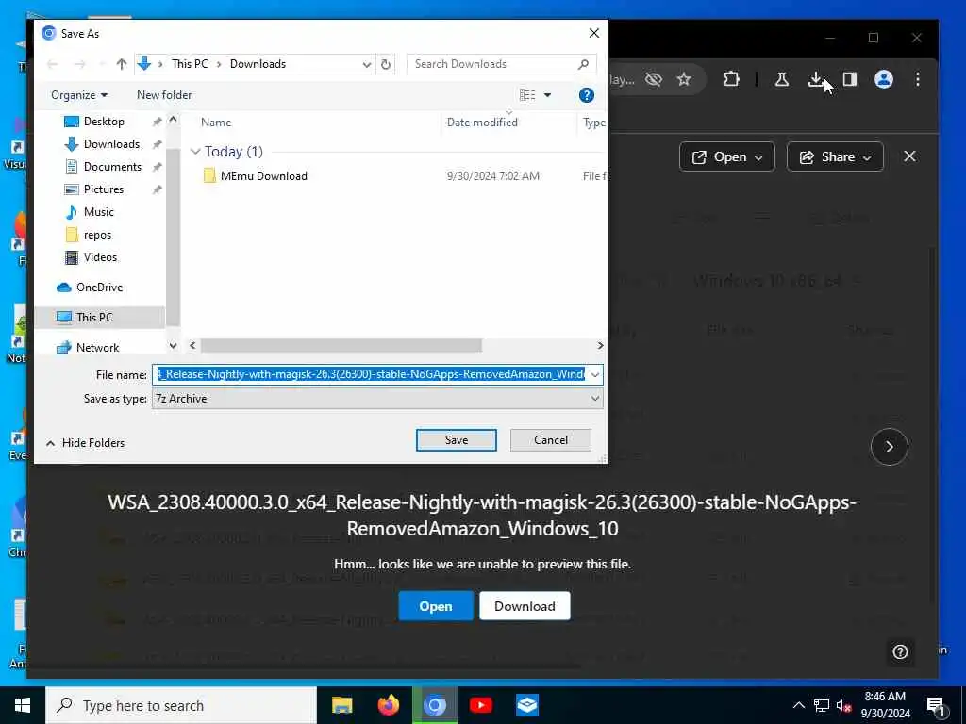Toggle Chrome side panel icon
The width and height of the screenshot is (966, 724).
pos(850,79)
